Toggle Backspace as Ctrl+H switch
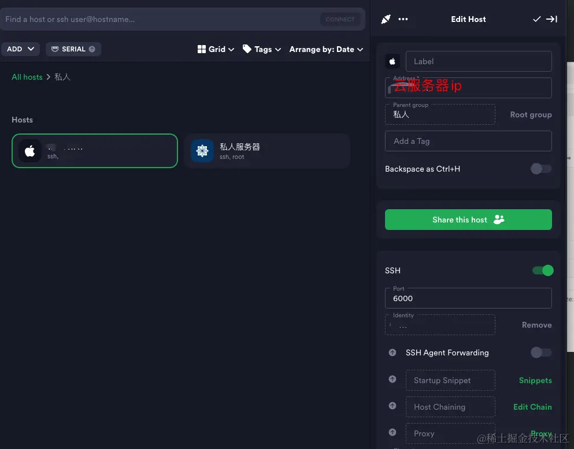574x449 pixels. coord(541,169)
